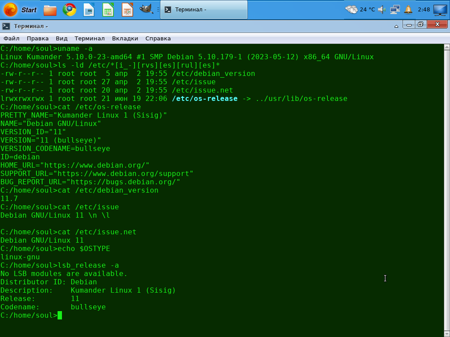This screenshot has height=337, width=450.
Task: Click the uname -a command line
Action: (46, 48)
